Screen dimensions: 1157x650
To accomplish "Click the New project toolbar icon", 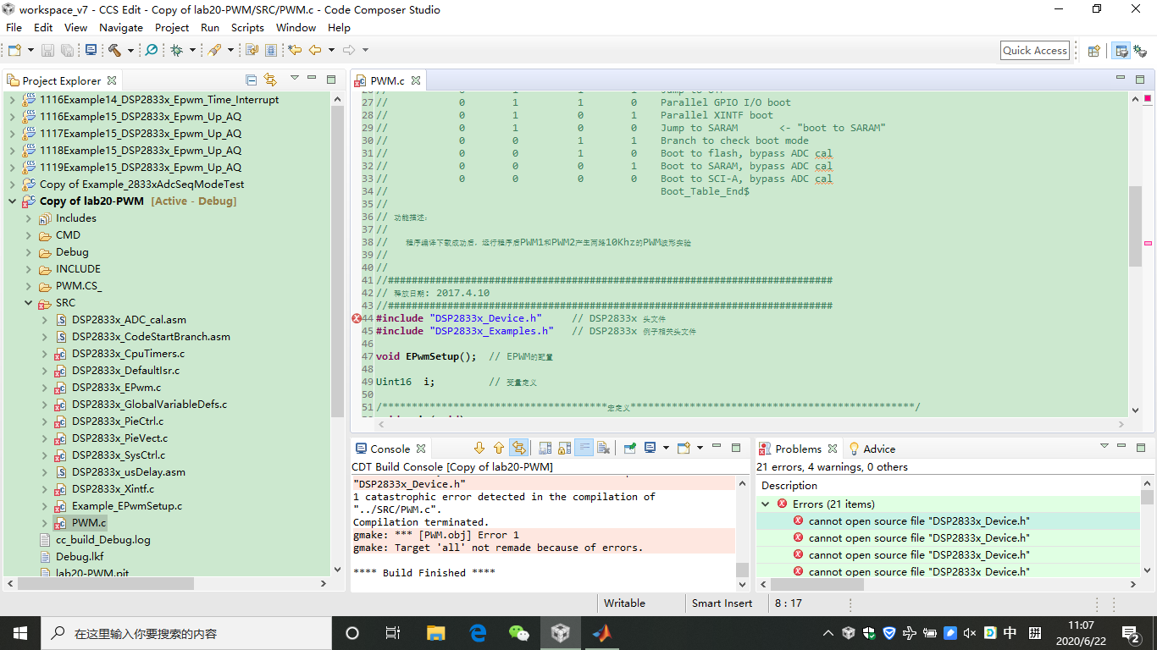I will click(14, 51).
